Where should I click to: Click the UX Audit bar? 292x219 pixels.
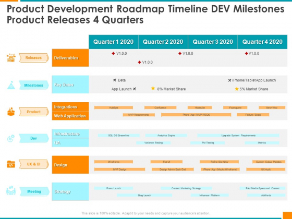coord(266,169)
